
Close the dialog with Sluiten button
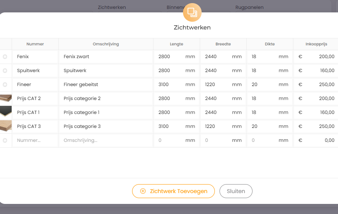(236, 191)
